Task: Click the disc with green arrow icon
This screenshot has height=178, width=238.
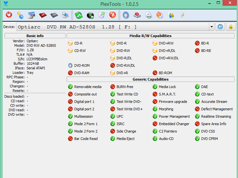Action: pos(101,15)
